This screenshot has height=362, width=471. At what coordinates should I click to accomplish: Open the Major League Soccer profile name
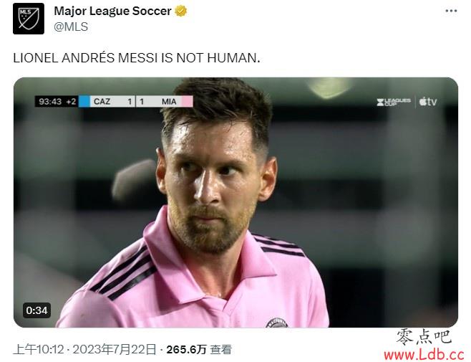112,11
